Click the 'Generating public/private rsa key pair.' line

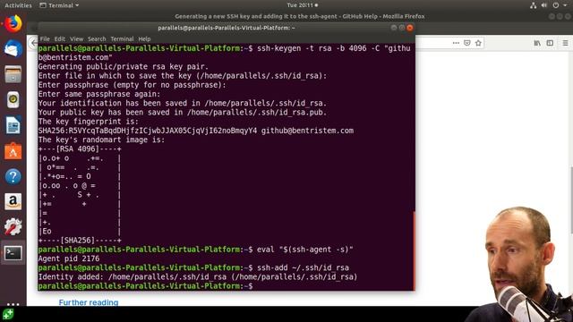pos(124,67)
